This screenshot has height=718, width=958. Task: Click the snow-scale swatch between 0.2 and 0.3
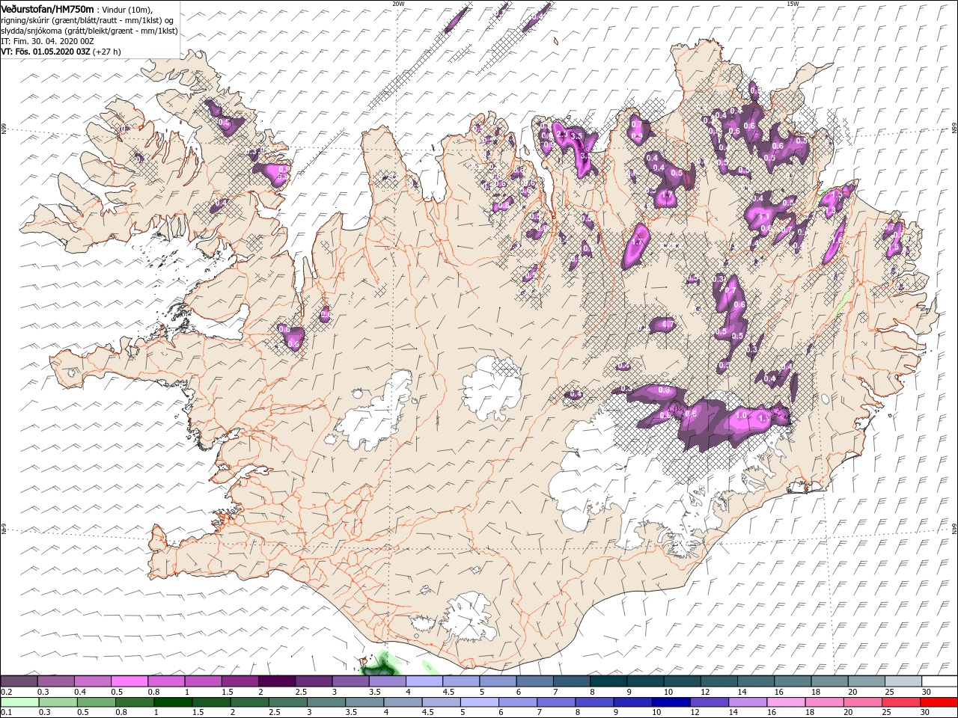pyautogui.click(x=19, y=681)
